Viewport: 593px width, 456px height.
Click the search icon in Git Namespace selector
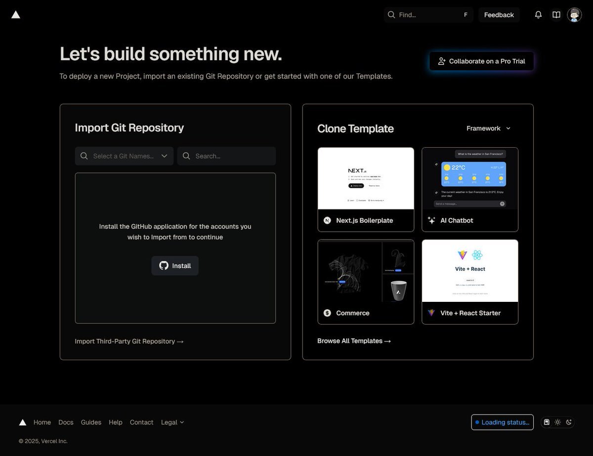(x=84, y=156)
